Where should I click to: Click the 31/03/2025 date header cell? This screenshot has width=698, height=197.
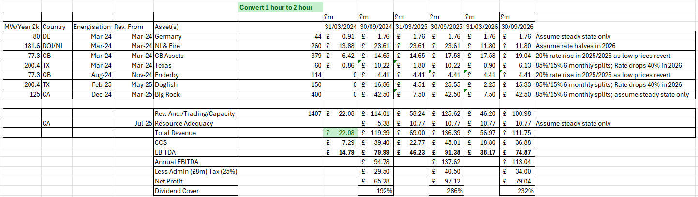[x=411, y=27]
